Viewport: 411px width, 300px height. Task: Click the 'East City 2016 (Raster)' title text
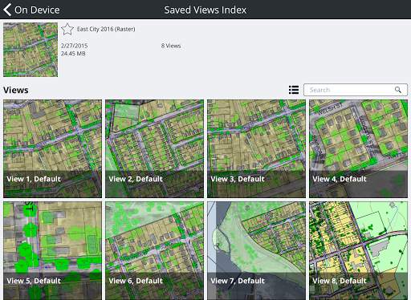tap(106, 29)
